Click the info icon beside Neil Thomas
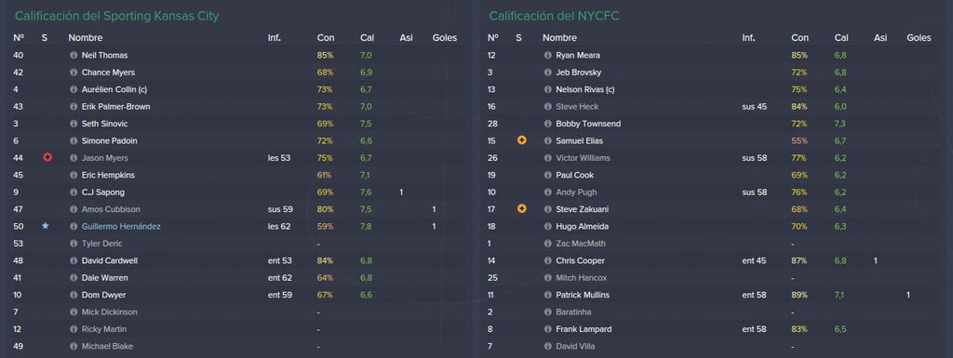Viewport: 953px width, 358px height. click(x=74, y=55)
